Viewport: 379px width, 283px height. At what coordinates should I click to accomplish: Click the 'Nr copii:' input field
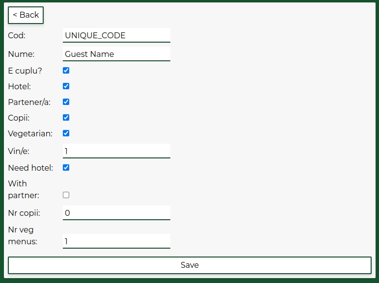pos(116,213)
